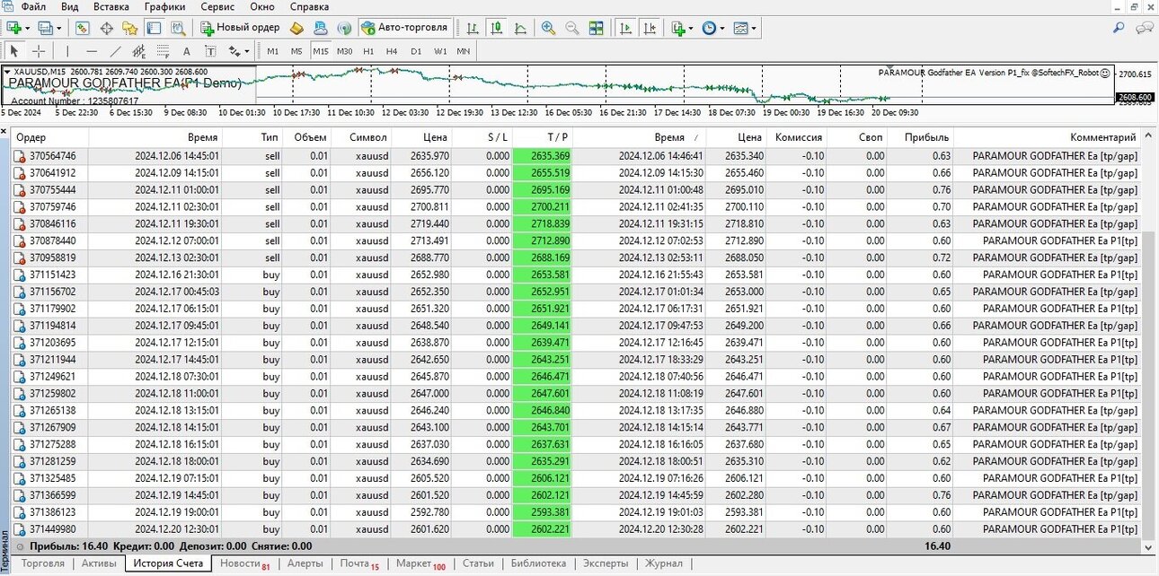1159x576 pixels.
Task: Switch chart to bar chart
Action: pos(472,28)
